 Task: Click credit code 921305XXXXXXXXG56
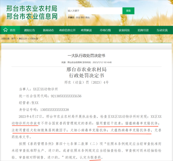click(66, 96)
